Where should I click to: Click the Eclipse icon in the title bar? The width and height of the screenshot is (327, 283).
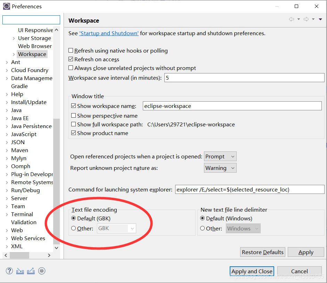click(x=6, y=6)
